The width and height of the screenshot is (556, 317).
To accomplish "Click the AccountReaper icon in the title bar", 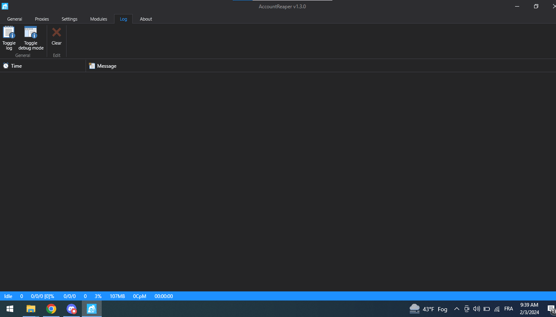I will tap(5, 6).
